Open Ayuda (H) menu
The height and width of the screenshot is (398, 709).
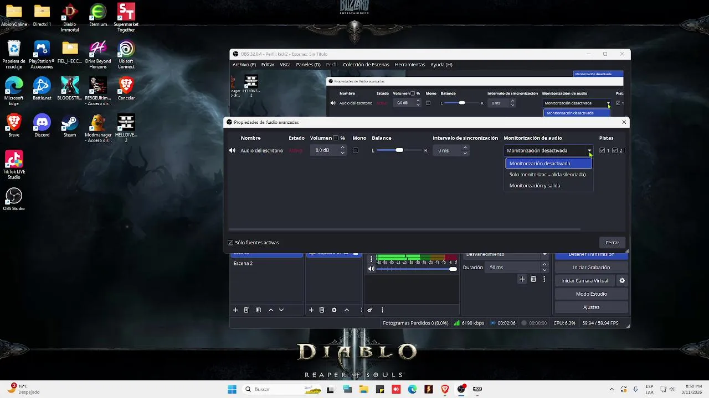[x=441, y=65]
